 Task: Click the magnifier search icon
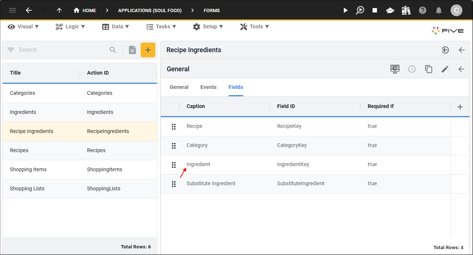(x=113, y=50)
